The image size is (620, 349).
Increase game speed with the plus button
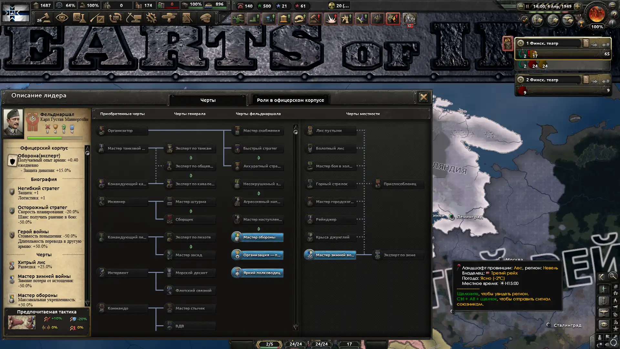click(x=577, y=6)
